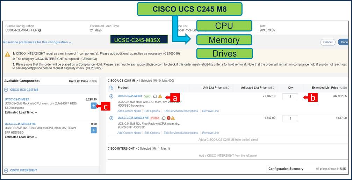The image size is (352, 180).
Task: Edit Options for UCSC-C245-M8SX
Action: [x=152, y=111]
